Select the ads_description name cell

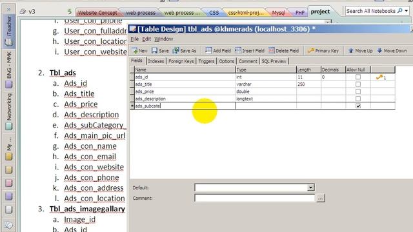[185, 99]
